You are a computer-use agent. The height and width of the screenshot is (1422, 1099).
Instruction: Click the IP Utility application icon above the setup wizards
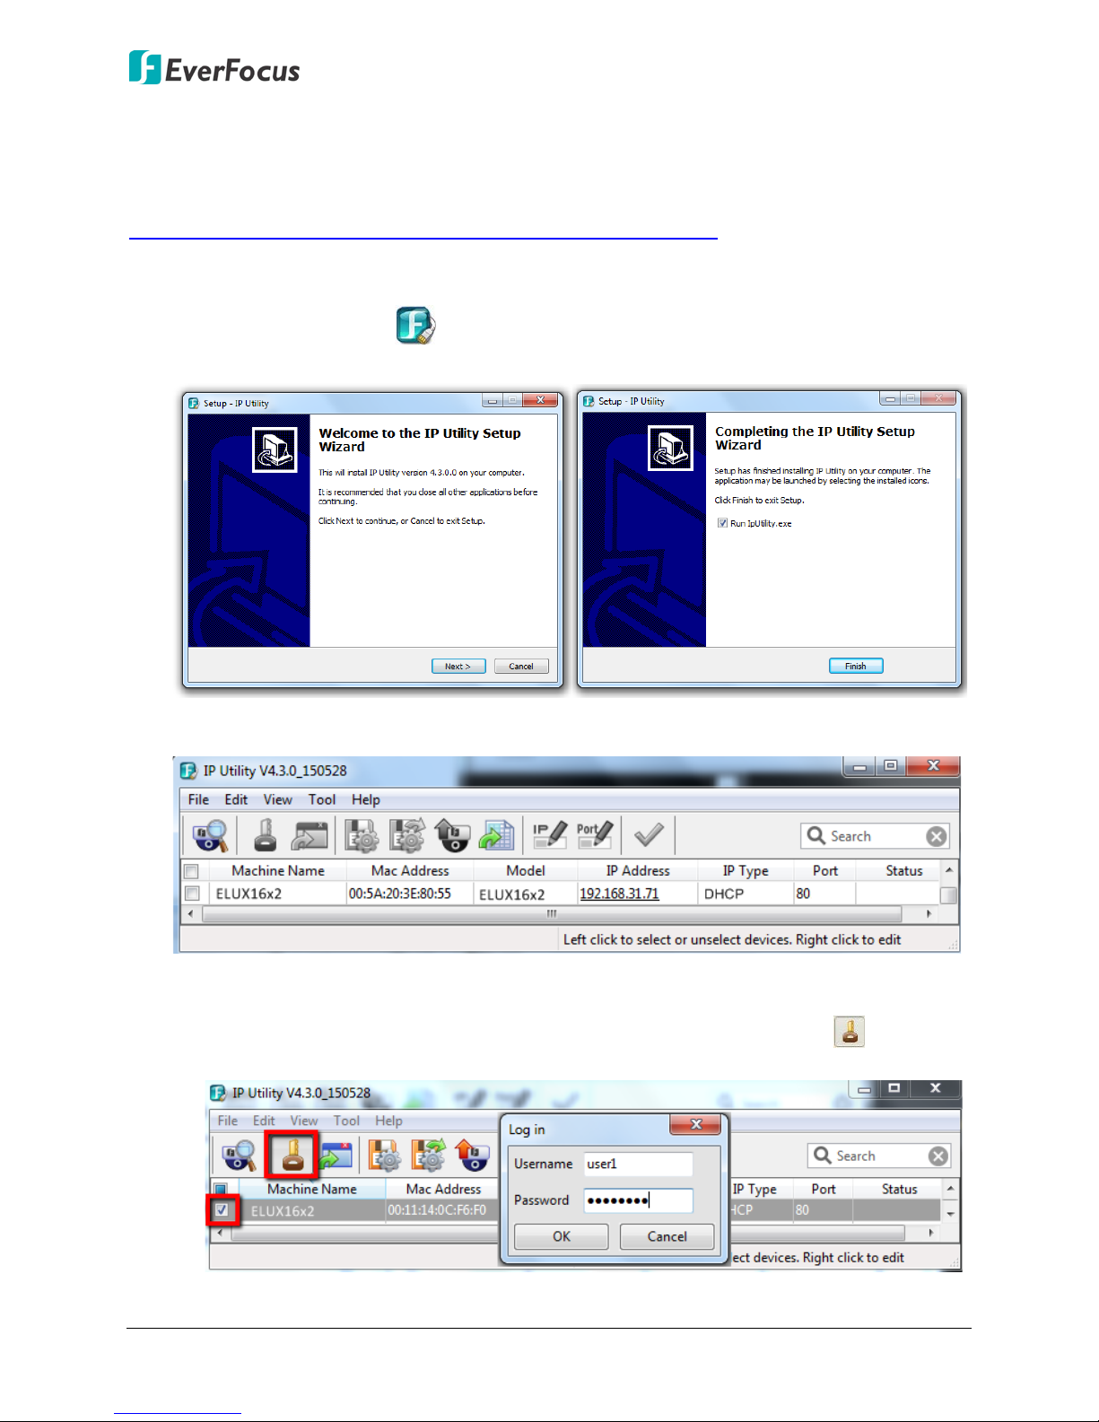point(416,325)
